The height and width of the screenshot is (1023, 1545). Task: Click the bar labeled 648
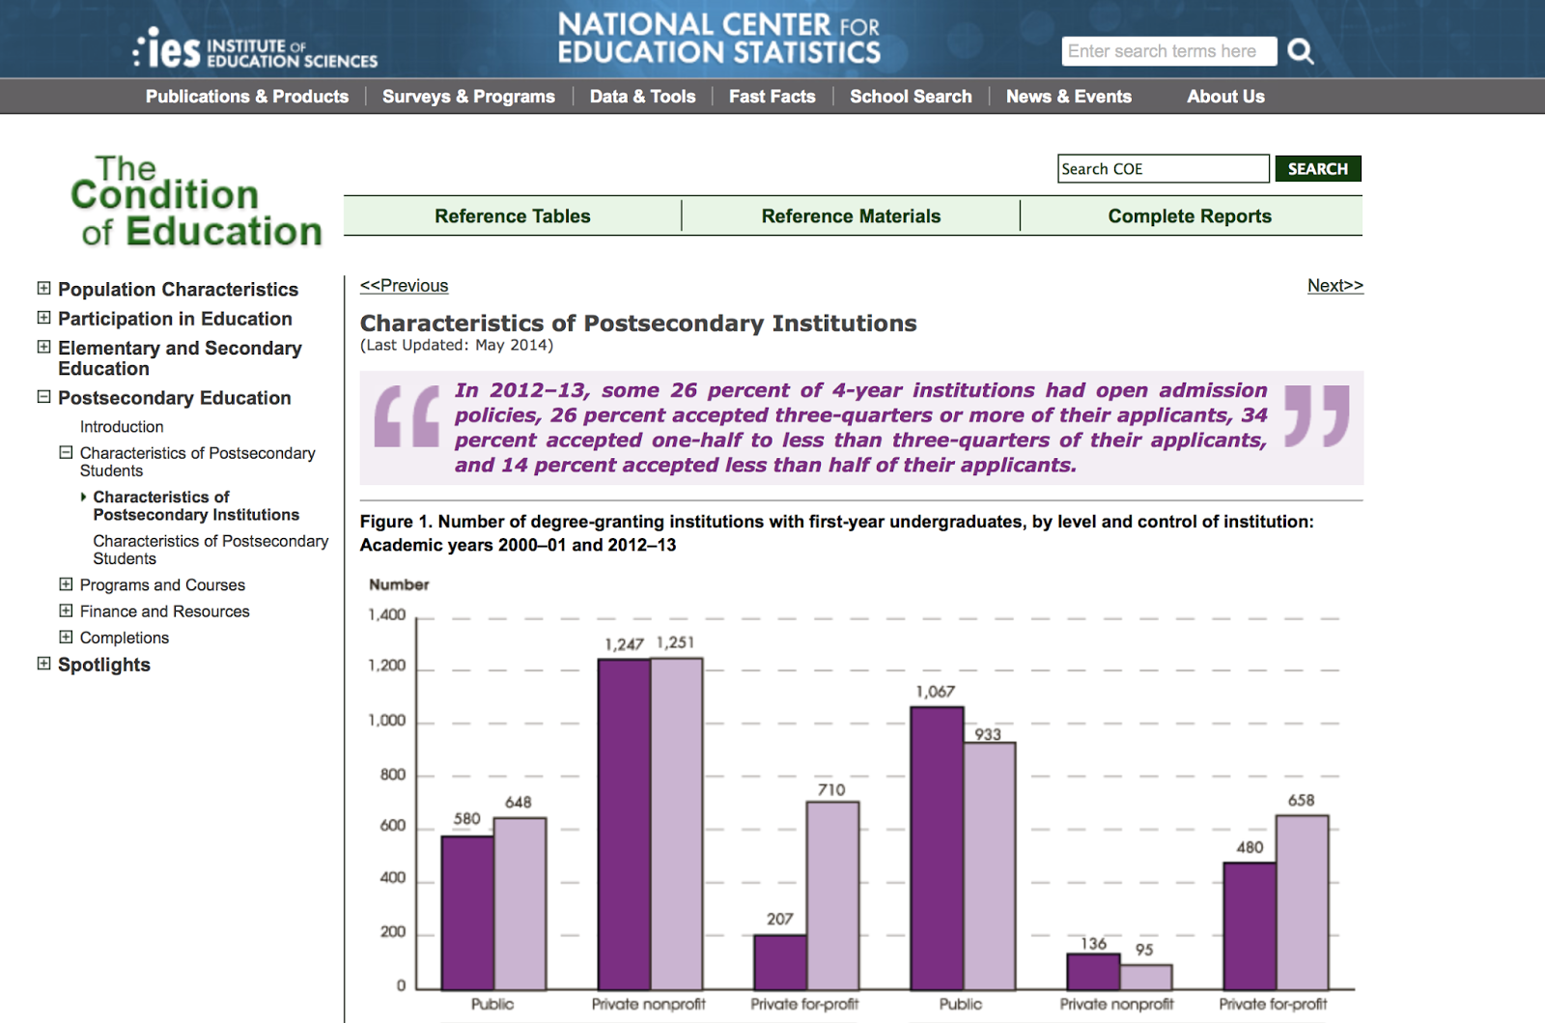520,904
